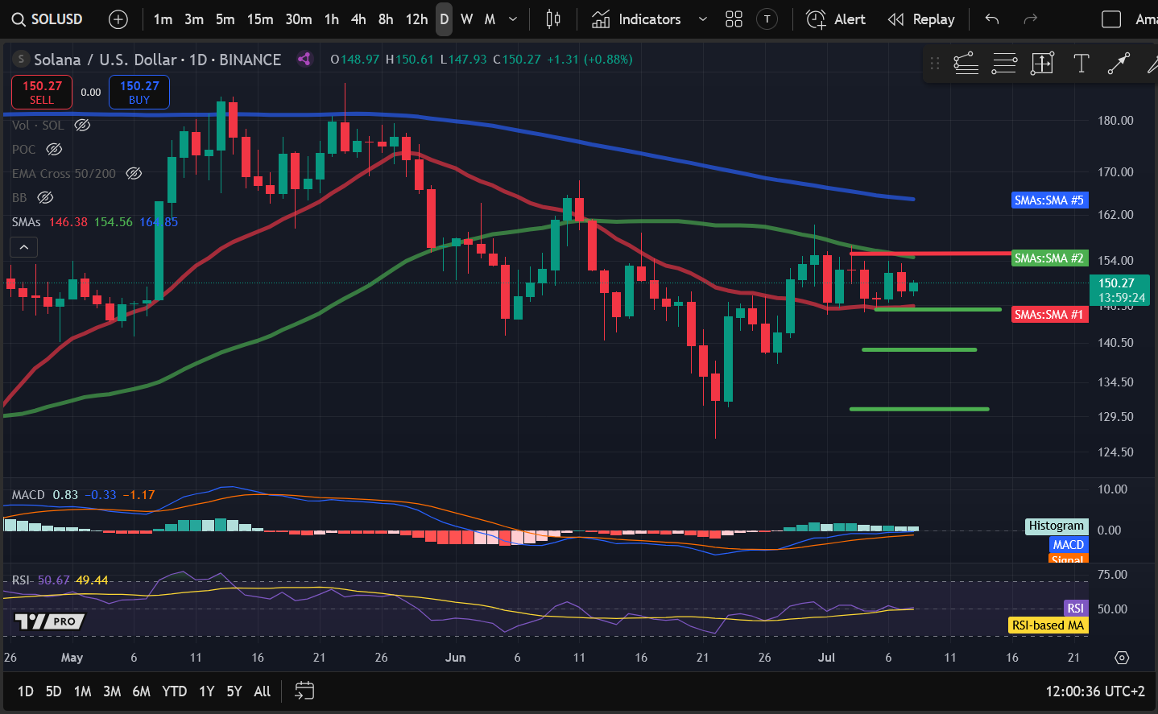This screenshot has width=1158, height=714.
Task: Open chart settings gear icon
Action: (x=1122, y=658)
